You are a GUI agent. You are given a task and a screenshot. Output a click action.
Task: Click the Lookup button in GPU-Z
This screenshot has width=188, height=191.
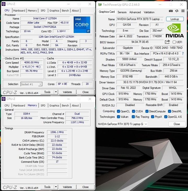pos(175,19)
